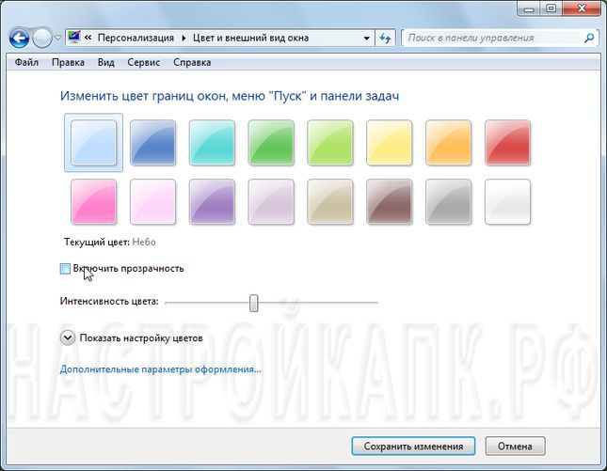Refresh the page with the address bar refresh icon
Image resolution: width=607 pixels, height=471 pixels.
tap(385, 39)
